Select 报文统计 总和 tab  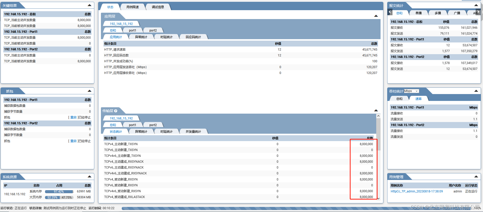[x=399, y=13]
